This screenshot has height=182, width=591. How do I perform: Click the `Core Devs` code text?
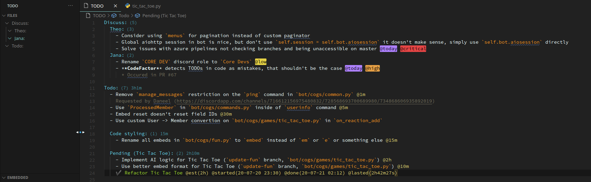pyautogui.click(x=236, y=62)
